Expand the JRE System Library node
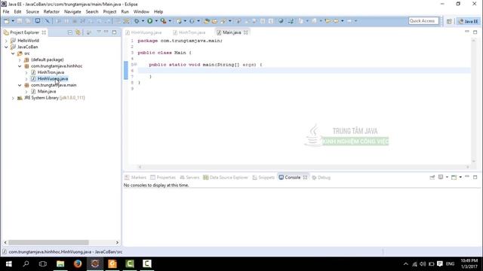The height and width of the screenshot is (271, 483). (x=13, y=98)
